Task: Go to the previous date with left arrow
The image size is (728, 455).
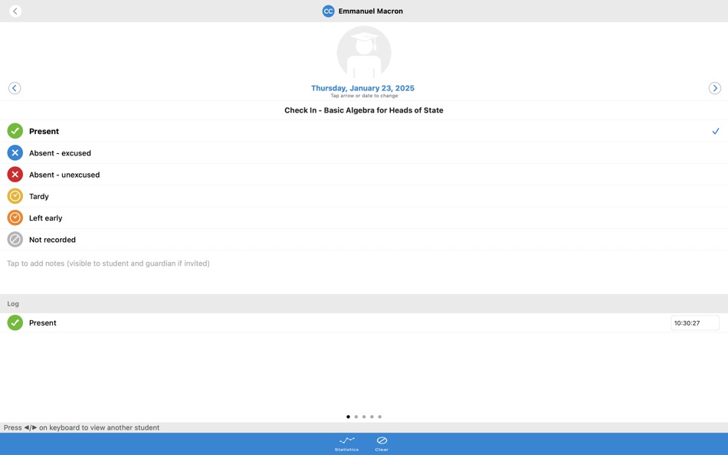Action: click(15, 88)
